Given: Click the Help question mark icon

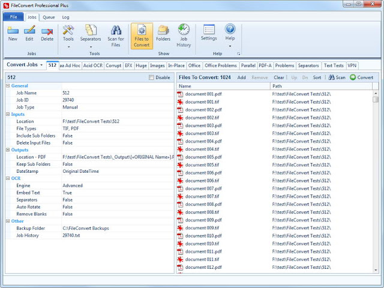Looking at the screenshot, I should click(230, 29).
